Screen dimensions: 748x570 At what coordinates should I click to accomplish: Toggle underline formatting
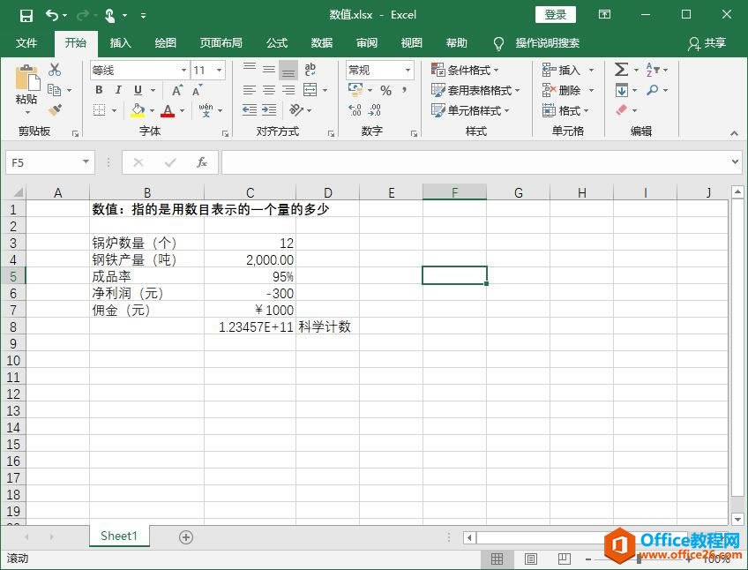point(138,89)
